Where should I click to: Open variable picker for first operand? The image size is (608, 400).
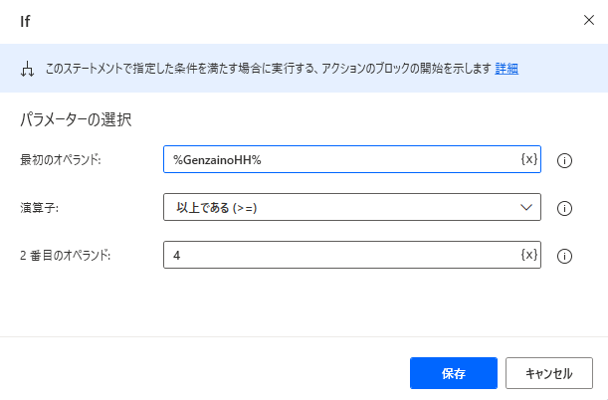pos(529,159)
